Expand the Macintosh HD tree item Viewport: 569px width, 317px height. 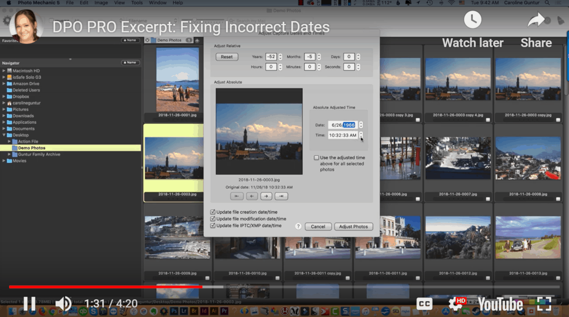4,71
